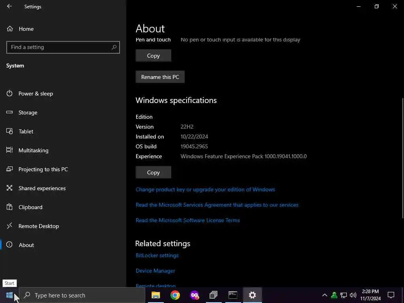The width and height of the screenshot is (404, 303).
Task: Click the OS build value 19045.2965
Action: pos(194,146)
